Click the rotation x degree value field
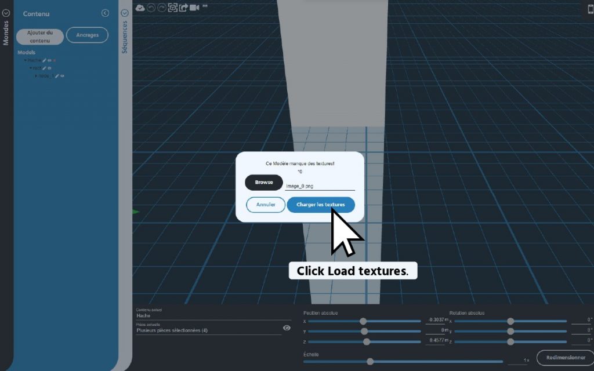Image resolution: width=594 pixels, height=371 pixels. 582,320
